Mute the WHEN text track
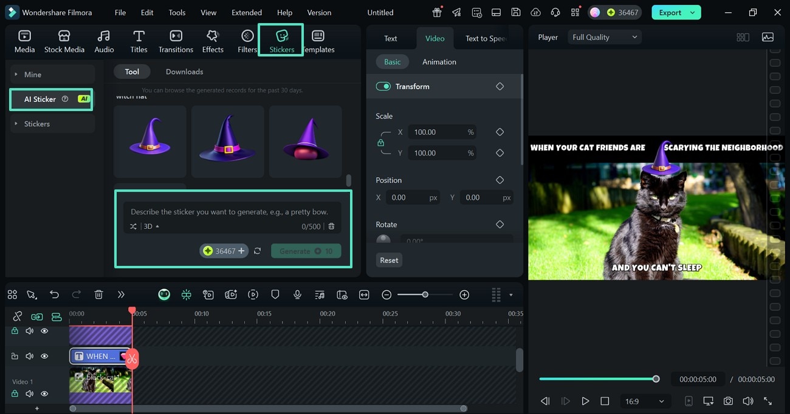Viewport: 790px width, 414px height. (29, 356)
